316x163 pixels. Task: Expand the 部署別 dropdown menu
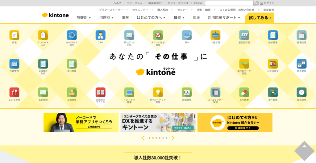pyautogui.click(x=83, y=17)
